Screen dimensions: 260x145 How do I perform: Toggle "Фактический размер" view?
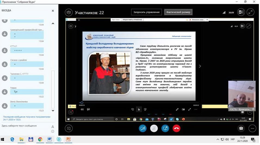(178, 12)
